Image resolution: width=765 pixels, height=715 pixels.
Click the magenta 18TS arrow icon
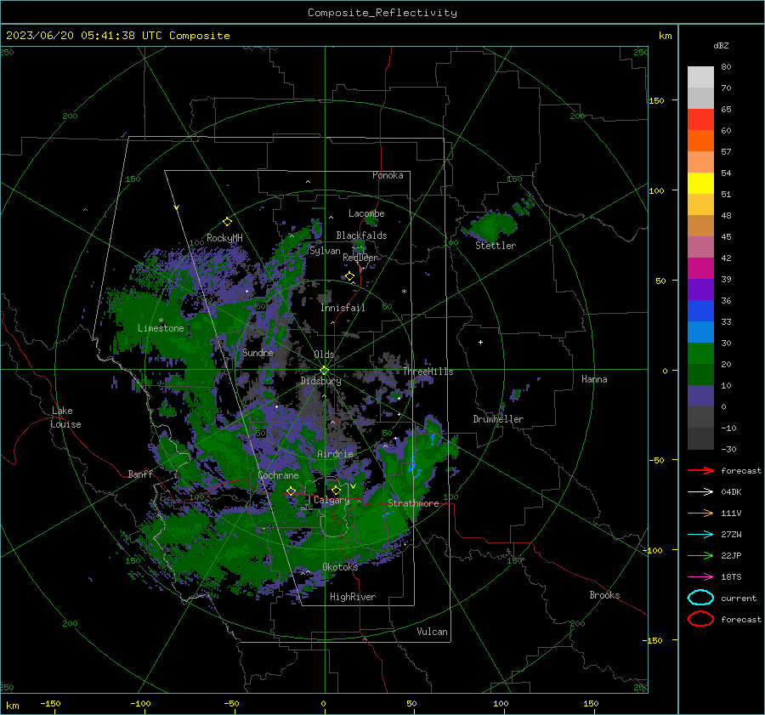(700, 577)
